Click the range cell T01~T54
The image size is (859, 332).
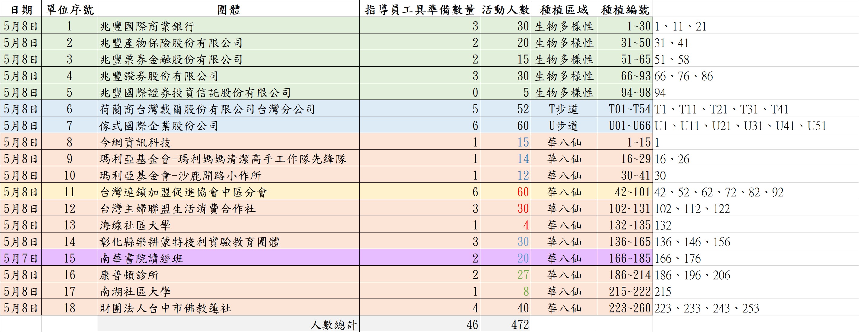[x=625, y=109]
